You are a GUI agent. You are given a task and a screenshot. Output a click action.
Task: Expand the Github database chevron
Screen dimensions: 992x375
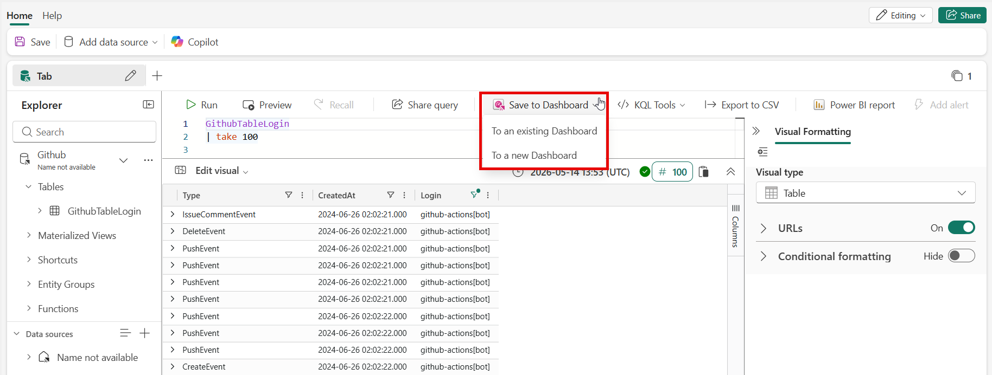pyautogui.click(x=123, y=160)
